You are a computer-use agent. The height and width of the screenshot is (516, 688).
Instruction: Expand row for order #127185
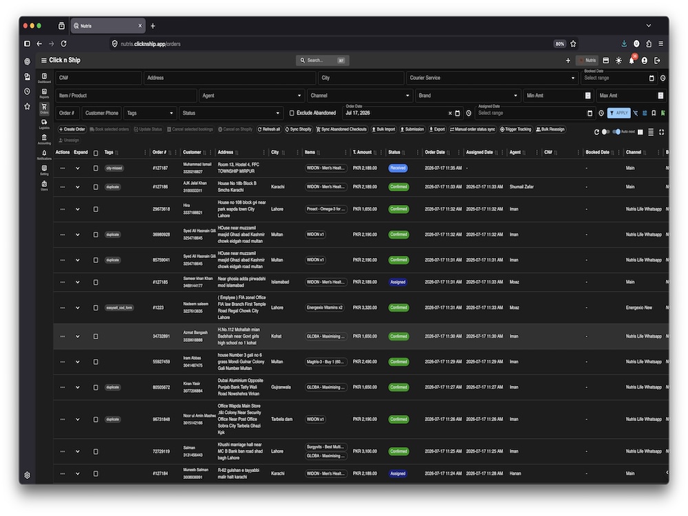point(78,282)
